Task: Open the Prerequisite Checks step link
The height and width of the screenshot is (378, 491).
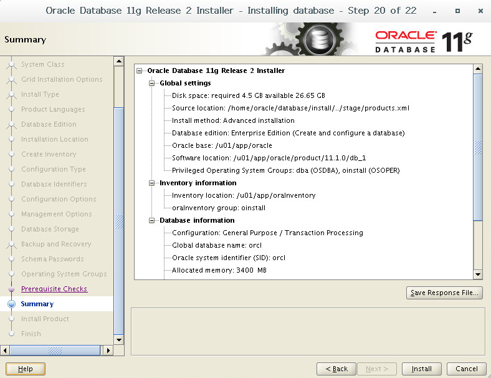Action: click(54, 289)
